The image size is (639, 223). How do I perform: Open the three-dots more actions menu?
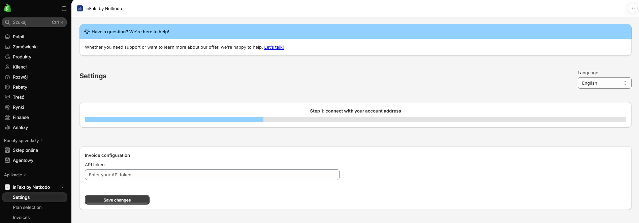632,8
